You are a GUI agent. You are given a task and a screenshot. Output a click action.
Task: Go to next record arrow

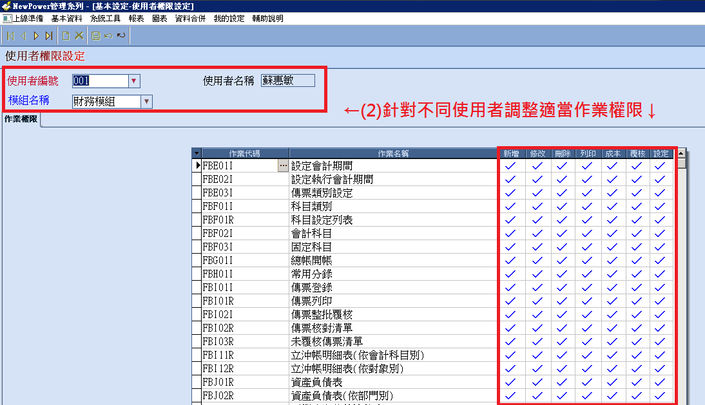[36, 36]
